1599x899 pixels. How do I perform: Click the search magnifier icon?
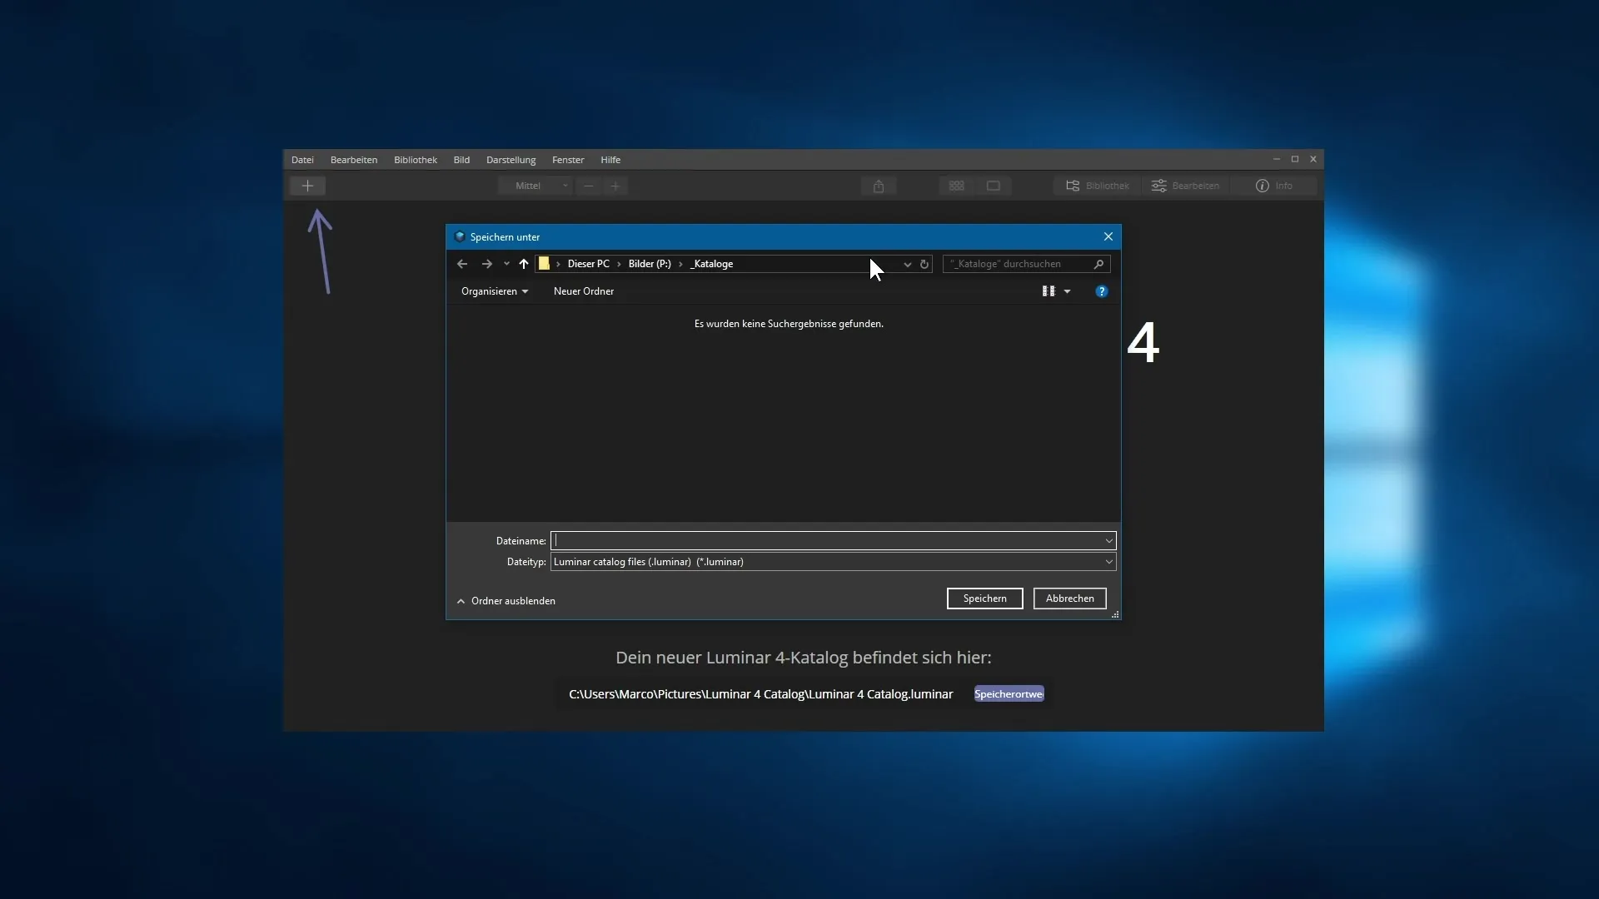coord(1098,264)
